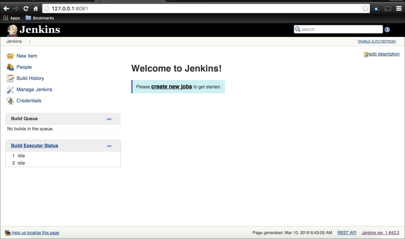This screenshot has height=239, width=405.
Task: Bookmark this page with the star icon
Action: (365, 9)
